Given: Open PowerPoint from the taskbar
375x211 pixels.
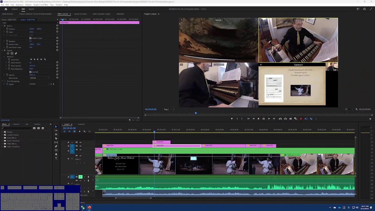Looking at the screenshot, I should (89, 207).
